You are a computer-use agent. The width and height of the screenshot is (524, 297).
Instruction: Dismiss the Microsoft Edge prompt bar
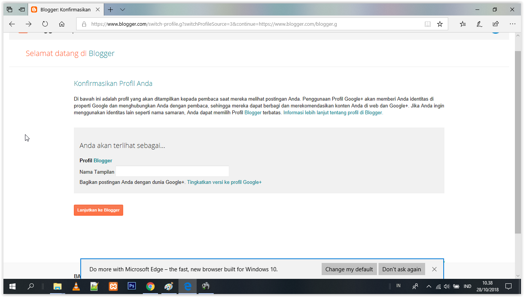pyautogui.click(x=434, y=269)
